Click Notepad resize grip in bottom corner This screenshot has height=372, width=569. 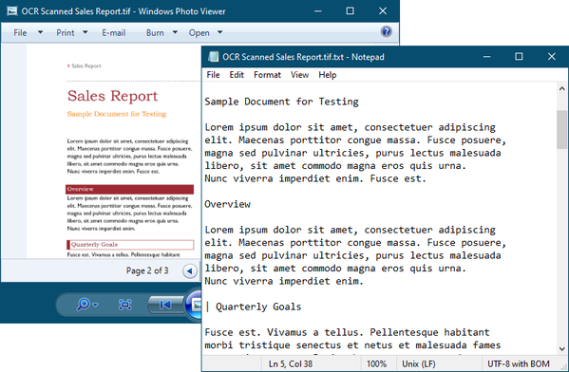click(x=564, y=366)
